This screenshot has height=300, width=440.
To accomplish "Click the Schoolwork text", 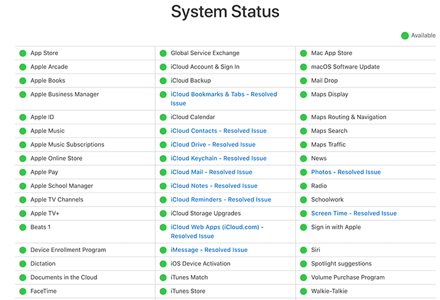I will click(x=327, y=200).
